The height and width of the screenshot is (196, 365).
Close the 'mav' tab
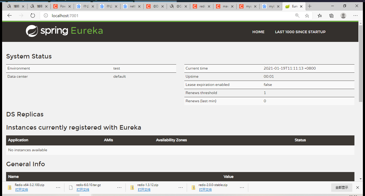[x=232, y=6]
